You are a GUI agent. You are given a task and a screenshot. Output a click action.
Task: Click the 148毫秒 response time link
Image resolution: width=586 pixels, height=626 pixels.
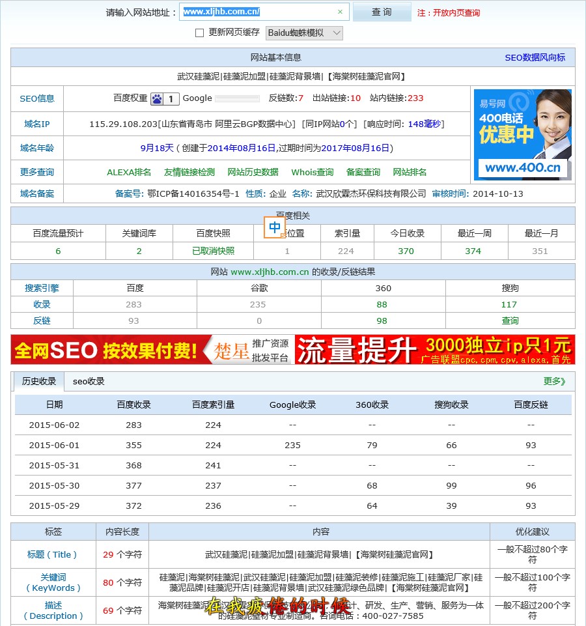tap(425, 124)
